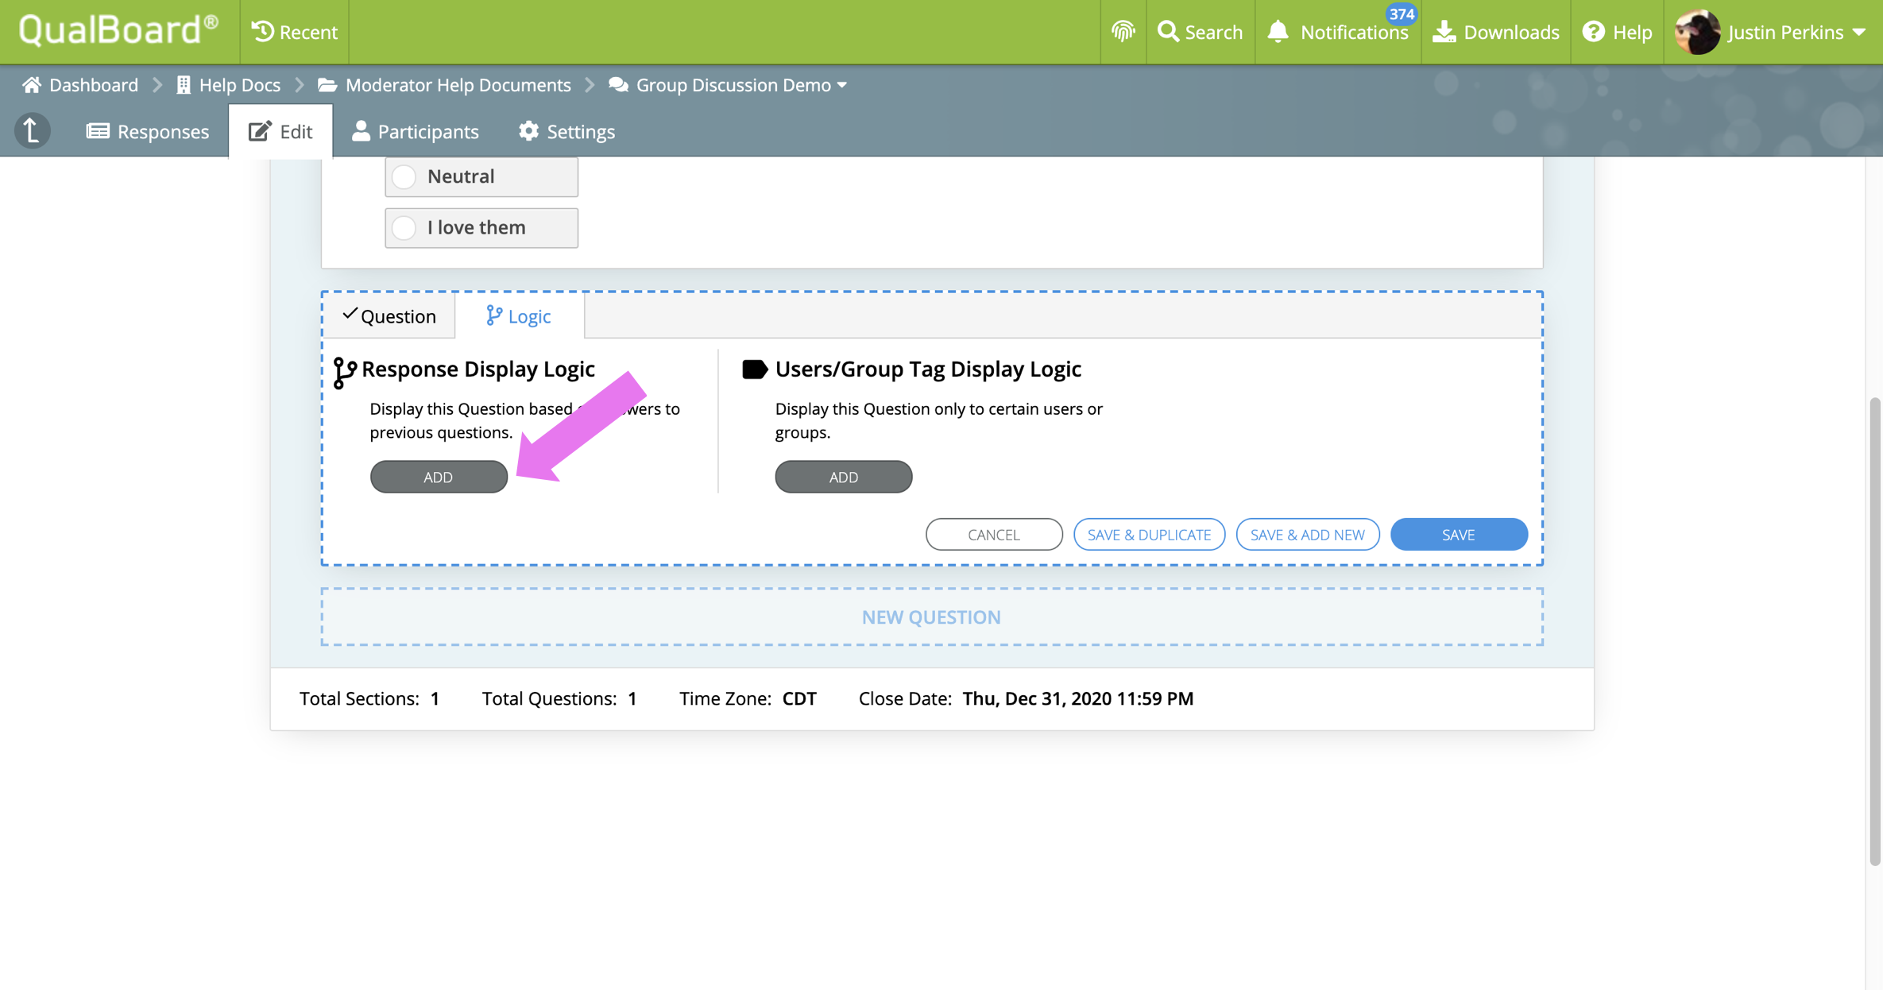Go to Dashboard home icon
Screen dimensions: 1883x990
[32, 85]
